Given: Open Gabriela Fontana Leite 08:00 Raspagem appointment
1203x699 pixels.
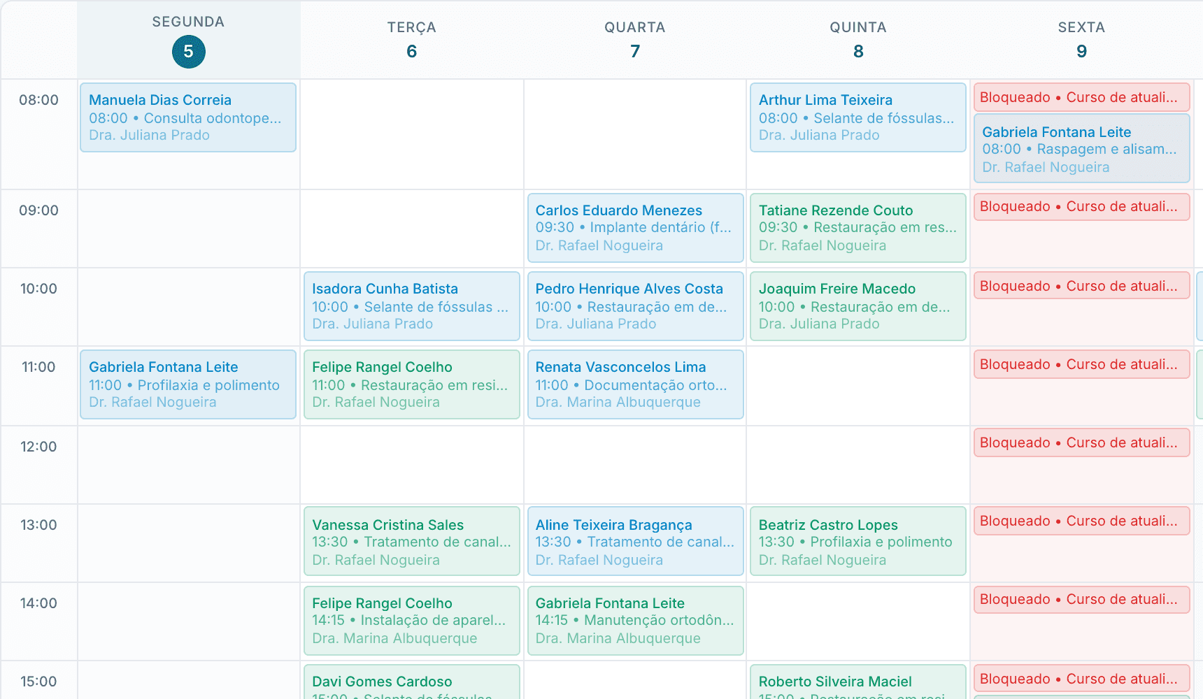Looking at the screenshot, I should (x=1081, y=148).
